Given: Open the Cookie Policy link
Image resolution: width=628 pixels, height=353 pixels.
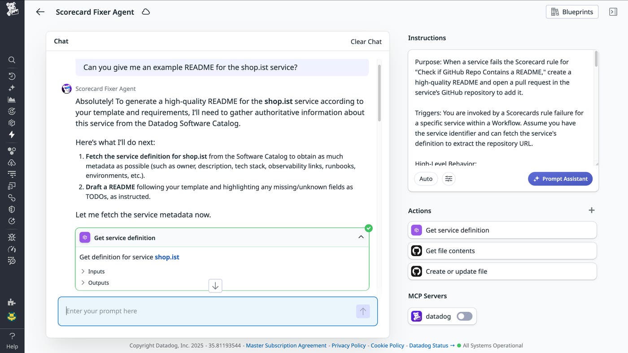Looking at the screenshot, I should (x=388, y=345).
